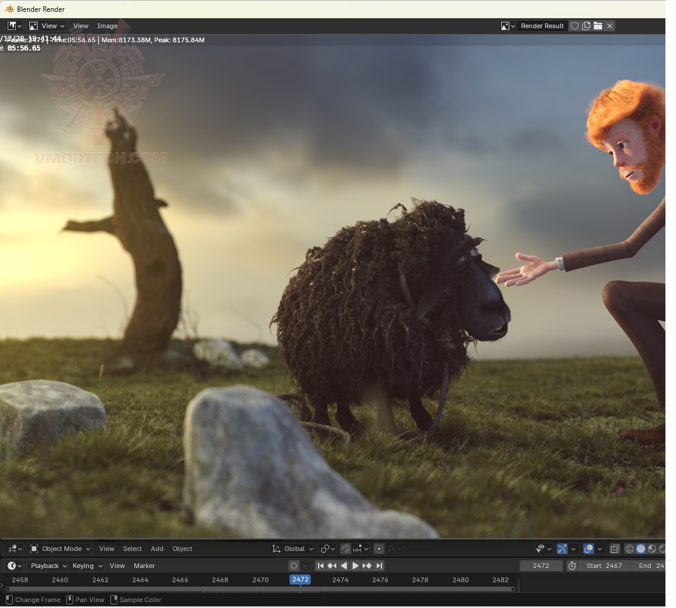Click the Blender logo in title bar

(9, 9)
